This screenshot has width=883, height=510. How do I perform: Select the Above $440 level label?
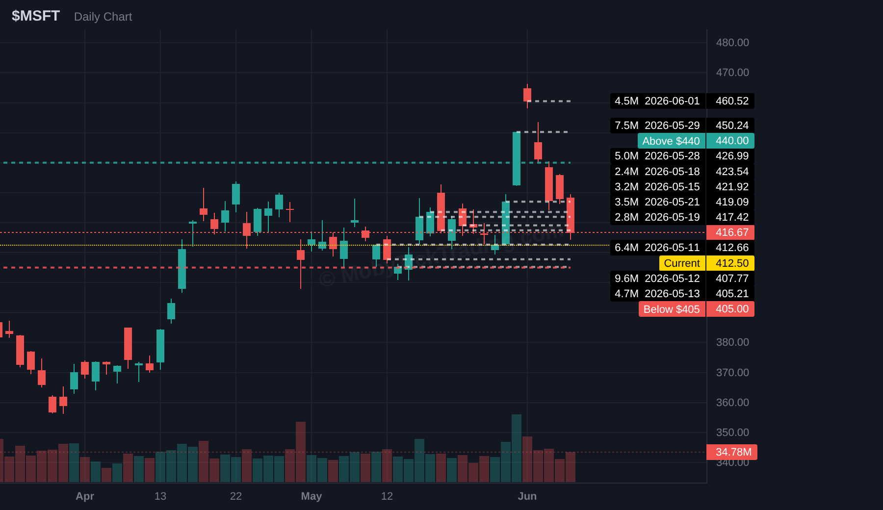(671, 141)
